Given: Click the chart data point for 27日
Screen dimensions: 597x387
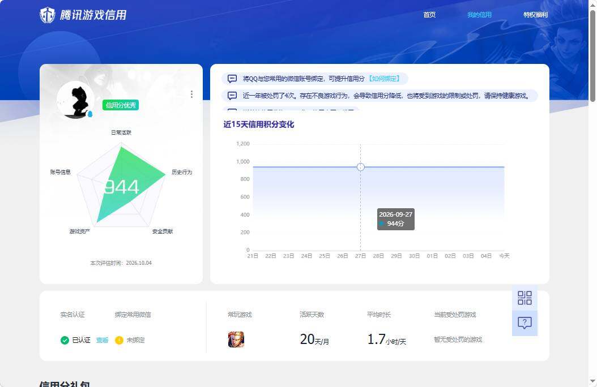Looking at the screenshot, I should (361, 167).
